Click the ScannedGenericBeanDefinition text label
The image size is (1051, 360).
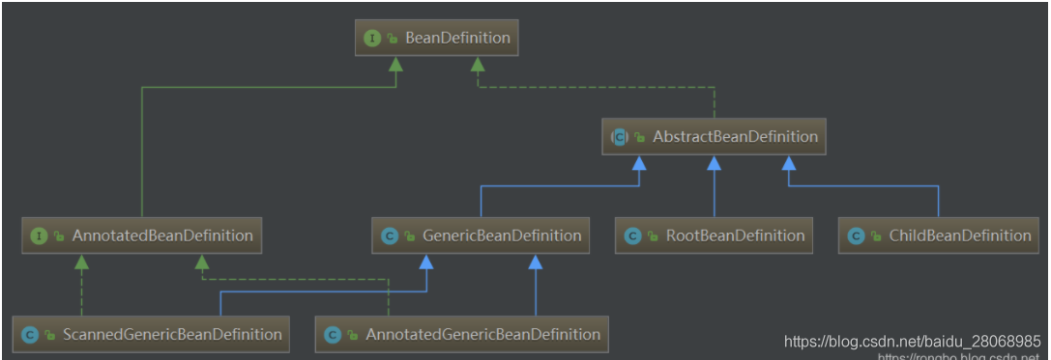[x=172, y=334]
